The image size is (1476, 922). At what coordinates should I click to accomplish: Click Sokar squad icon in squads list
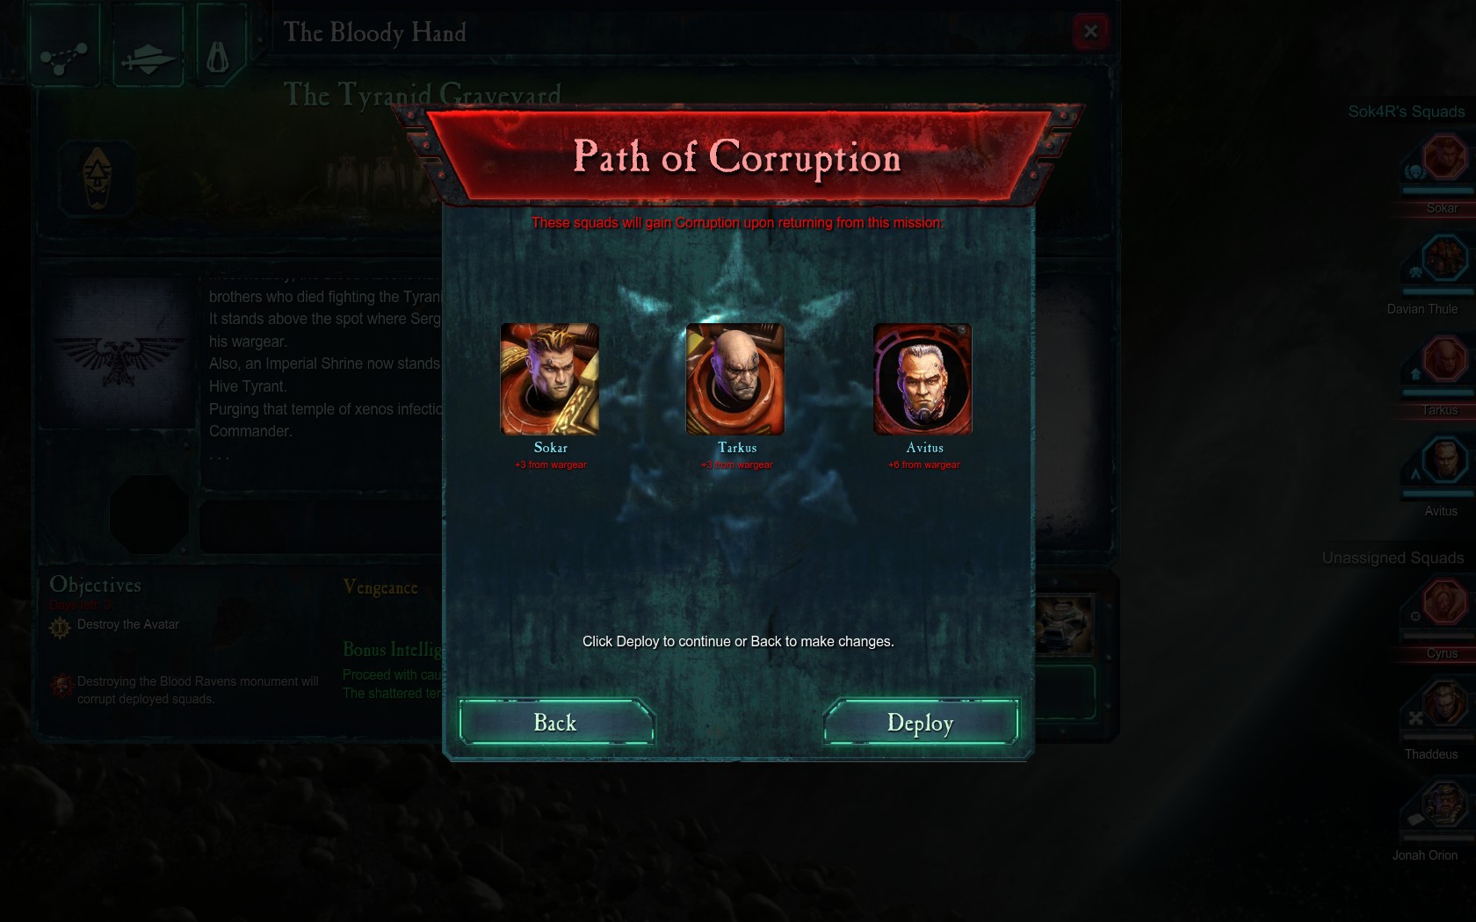point(1443,158)
